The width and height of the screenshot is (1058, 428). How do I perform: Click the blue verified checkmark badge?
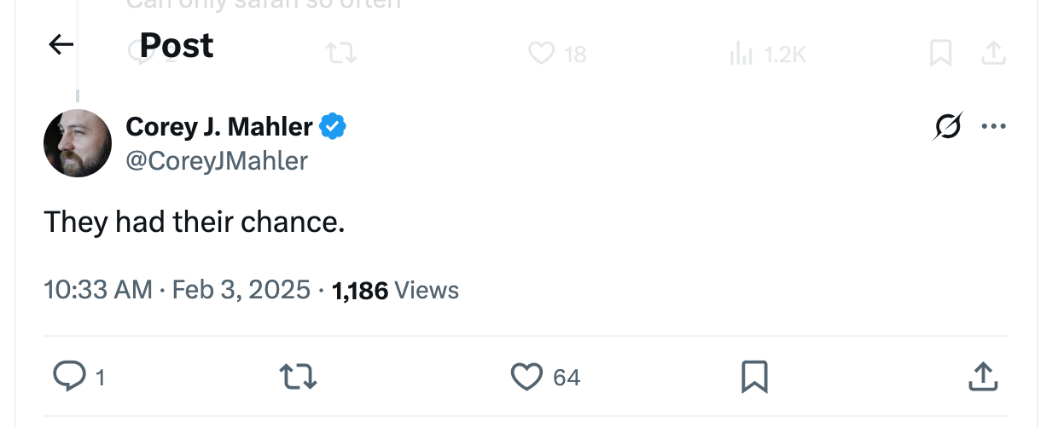333,127
